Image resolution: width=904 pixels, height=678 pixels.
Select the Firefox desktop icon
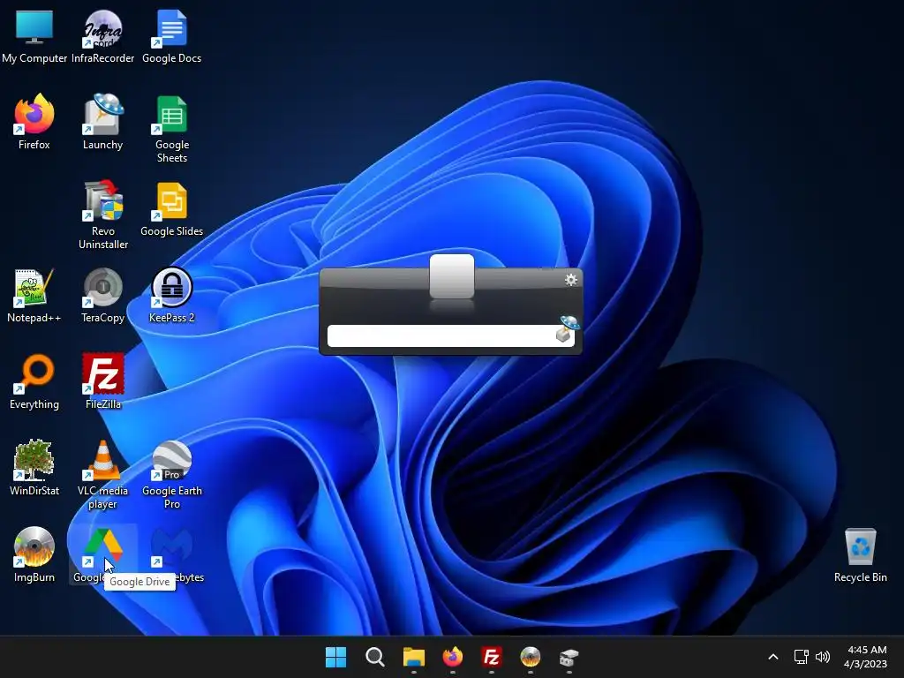pyautogui.click(x=34, y=122)
